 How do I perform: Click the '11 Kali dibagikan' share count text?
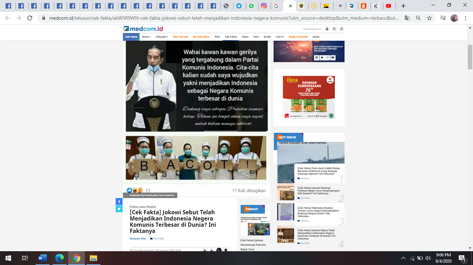tap(249, 190)
